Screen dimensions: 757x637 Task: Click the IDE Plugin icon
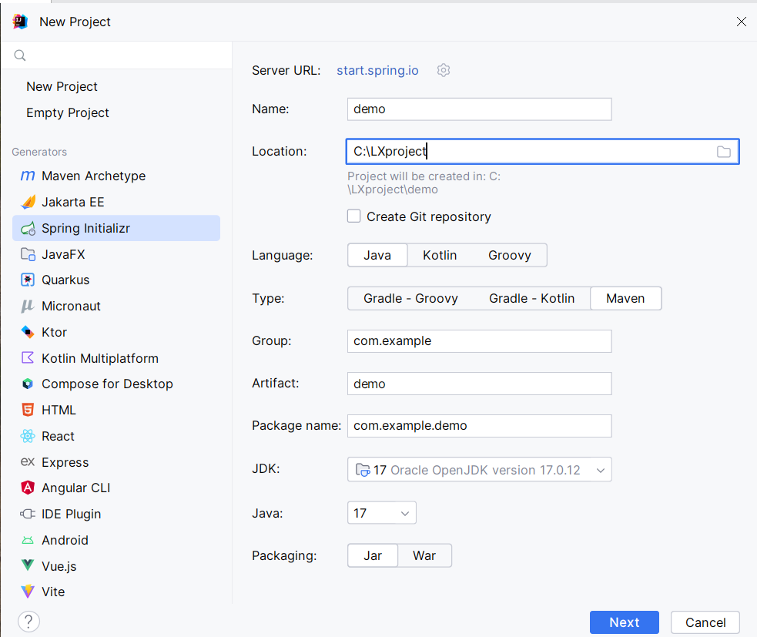28,514
